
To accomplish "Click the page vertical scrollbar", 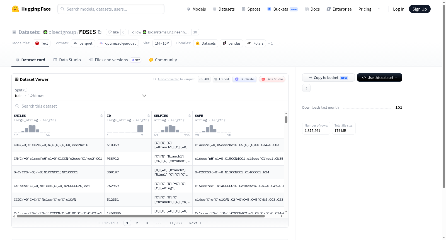I will click(444, 96).
